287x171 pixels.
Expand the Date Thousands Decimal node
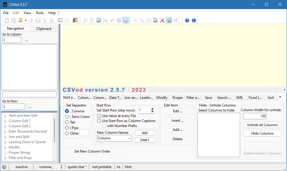5,132
